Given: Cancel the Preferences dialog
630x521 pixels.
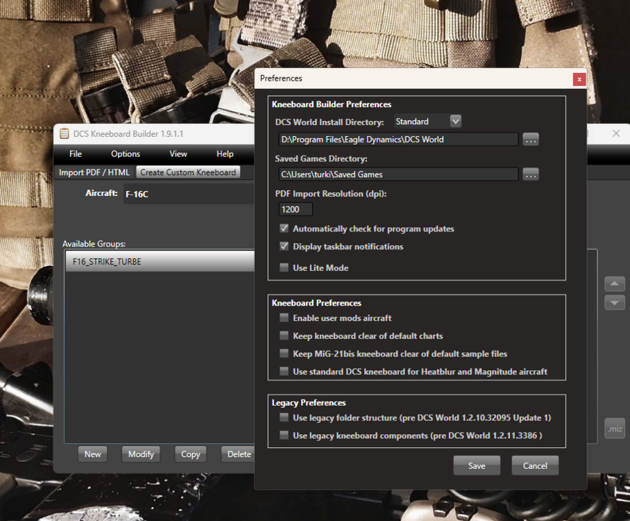Looking at the screenshot, I should 535,465.
